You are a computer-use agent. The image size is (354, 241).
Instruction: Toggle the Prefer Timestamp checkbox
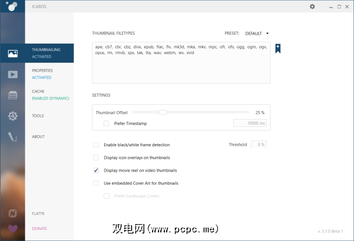pyautogui.click(x=106, y=124)
